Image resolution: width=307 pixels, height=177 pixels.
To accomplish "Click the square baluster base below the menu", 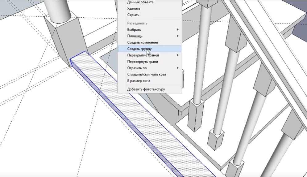I will pyautogui.click(x=196, y=114).
